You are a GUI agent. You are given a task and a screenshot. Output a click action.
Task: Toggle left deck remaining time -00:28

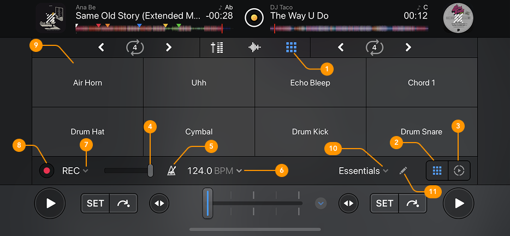[219, 16]
